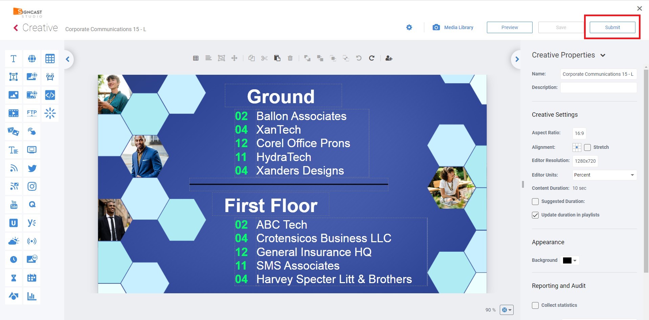Add the Instagram widget
Image resolution: width=649 pixels, height=320 pixels.
point(32,186)
